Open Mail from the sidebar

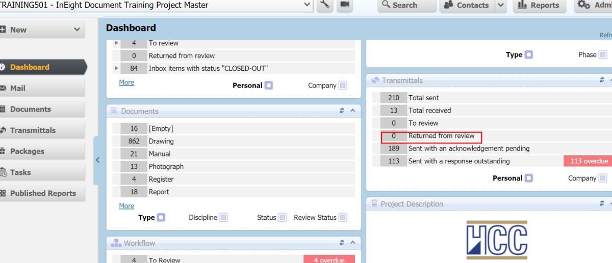(42, 88)
